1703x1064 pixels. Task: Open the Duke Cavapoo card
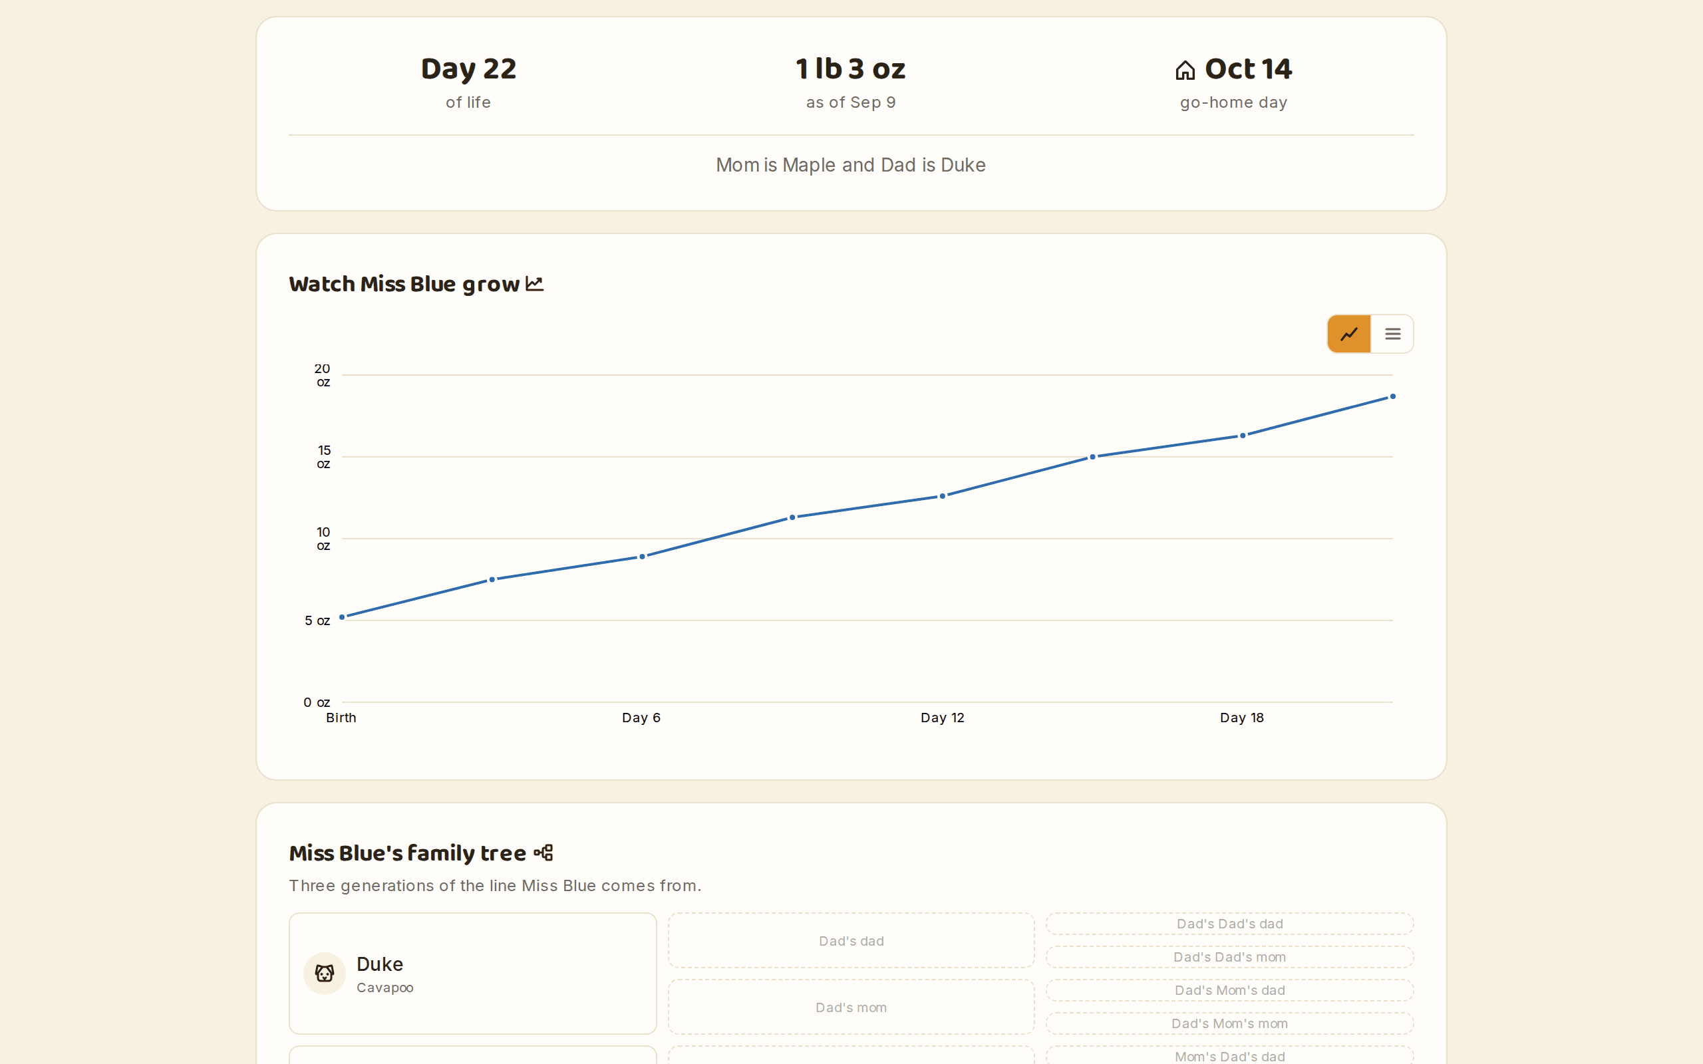pyautogui.click(x=473, y=973)
